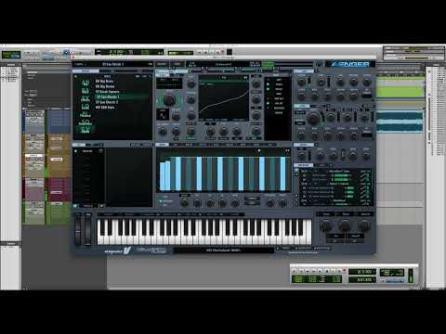Viewport: 446px width, 334px height.
Task: Click the green counter display in the Pro Tools toolbar
Action: pyautogui.click(x=129, y=52)
